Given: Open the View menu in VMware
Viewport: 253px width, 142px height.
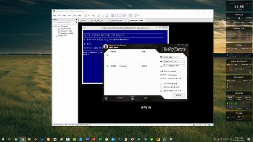Looking at the screenshot, I should coord(64,16).
